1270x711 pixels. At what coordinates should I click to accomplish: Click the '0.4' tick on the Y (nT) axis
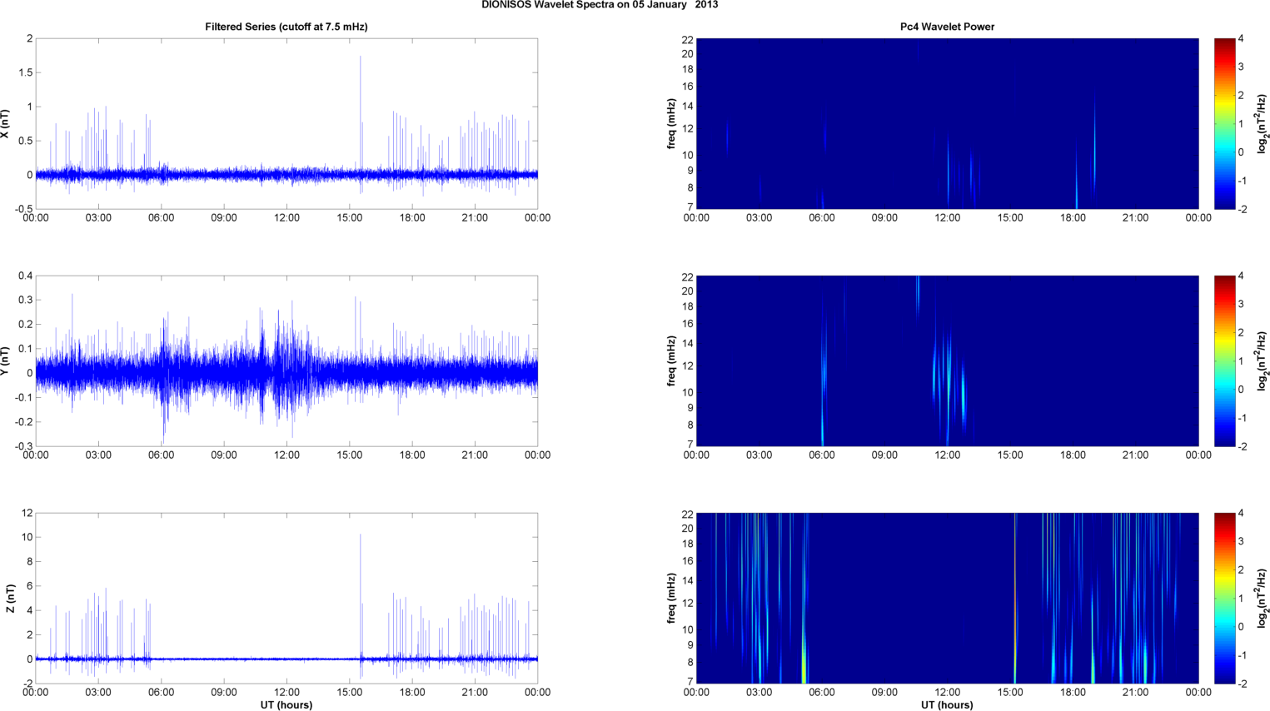pos(25,276)
